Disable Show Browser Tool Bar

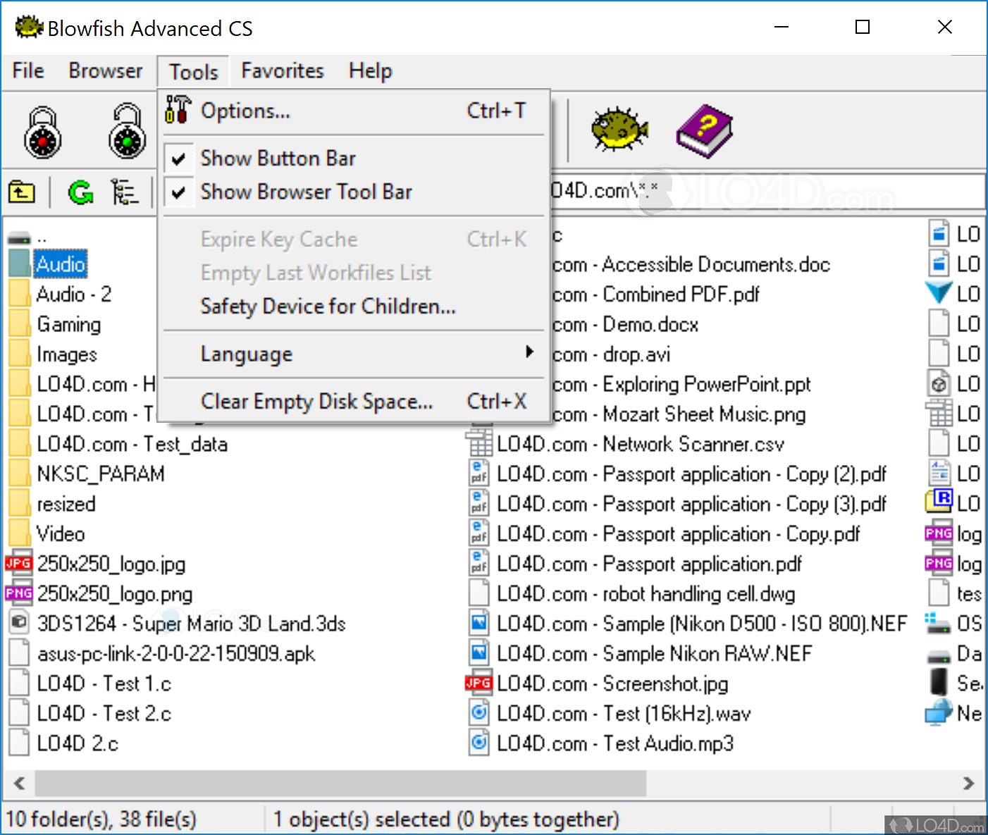[x=306, y=192]
